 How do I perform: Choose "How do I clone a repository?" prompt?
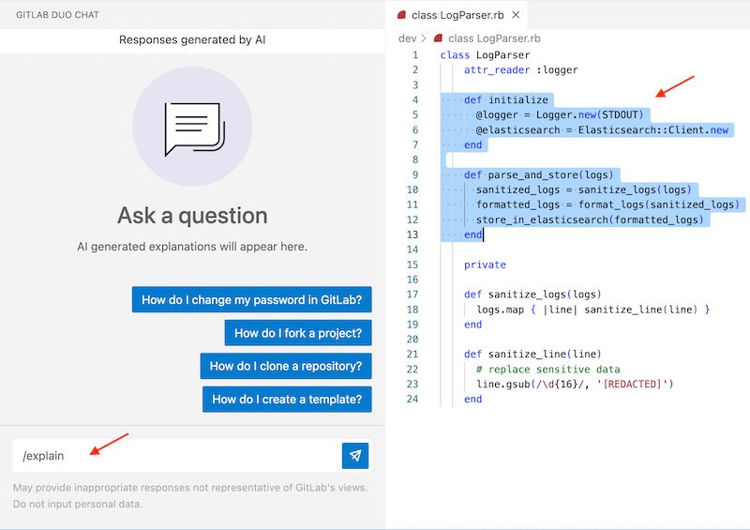286,366
